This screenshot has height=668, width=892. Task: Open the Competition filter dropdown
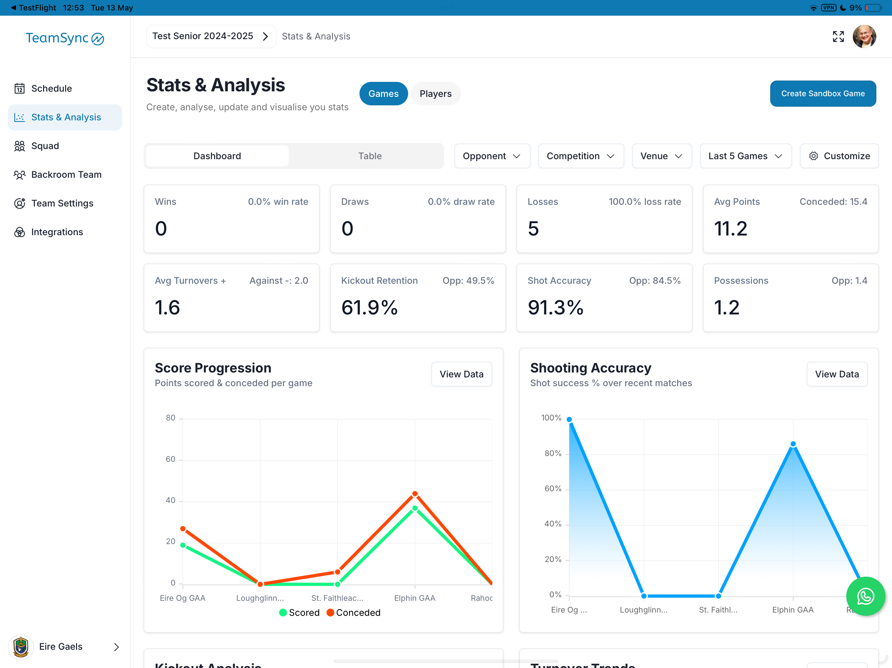581,156
